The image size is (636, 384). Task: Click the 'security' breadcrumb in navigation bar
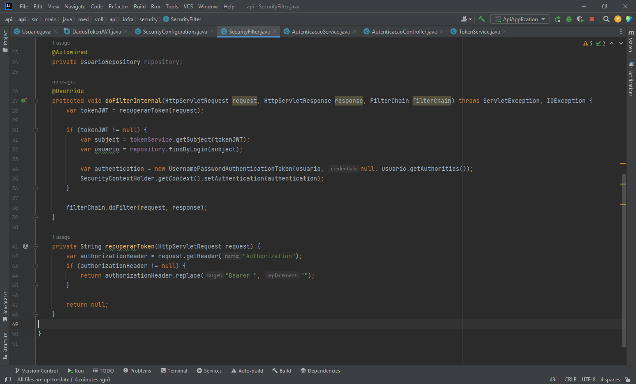[148, 19]
